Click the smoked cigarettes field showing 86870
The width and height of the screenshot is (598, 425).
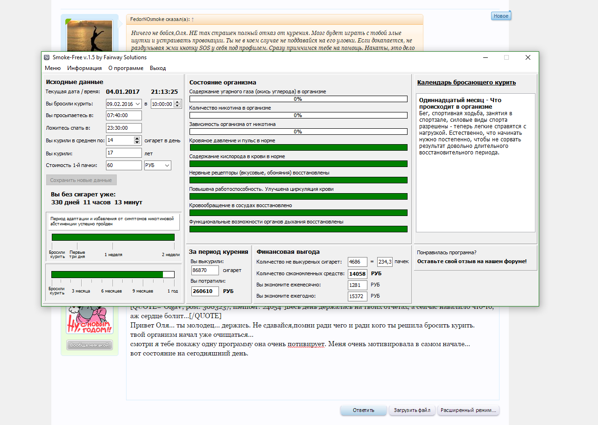point(205,270)
